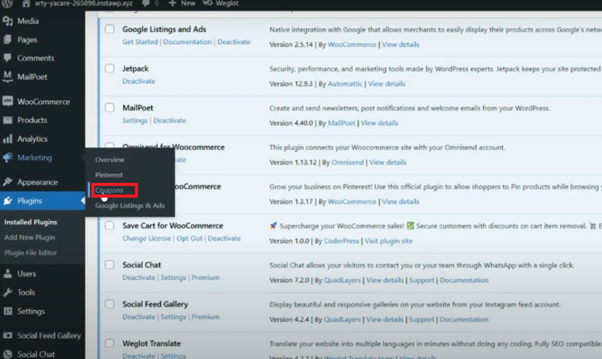
Task: Click the WooCommerce icon in sidebar
Action: coord(8,102)
